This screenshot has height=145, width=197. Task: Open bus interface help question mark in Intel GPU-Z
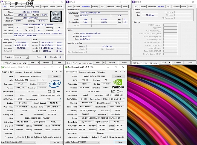[x=60, y=99]
